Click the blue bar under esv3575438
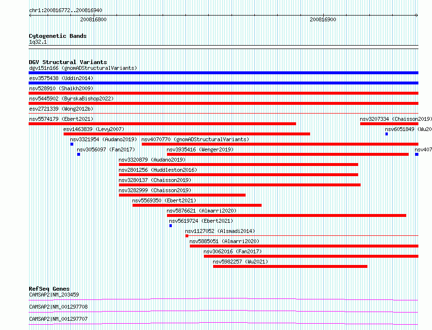 (223, 83)
